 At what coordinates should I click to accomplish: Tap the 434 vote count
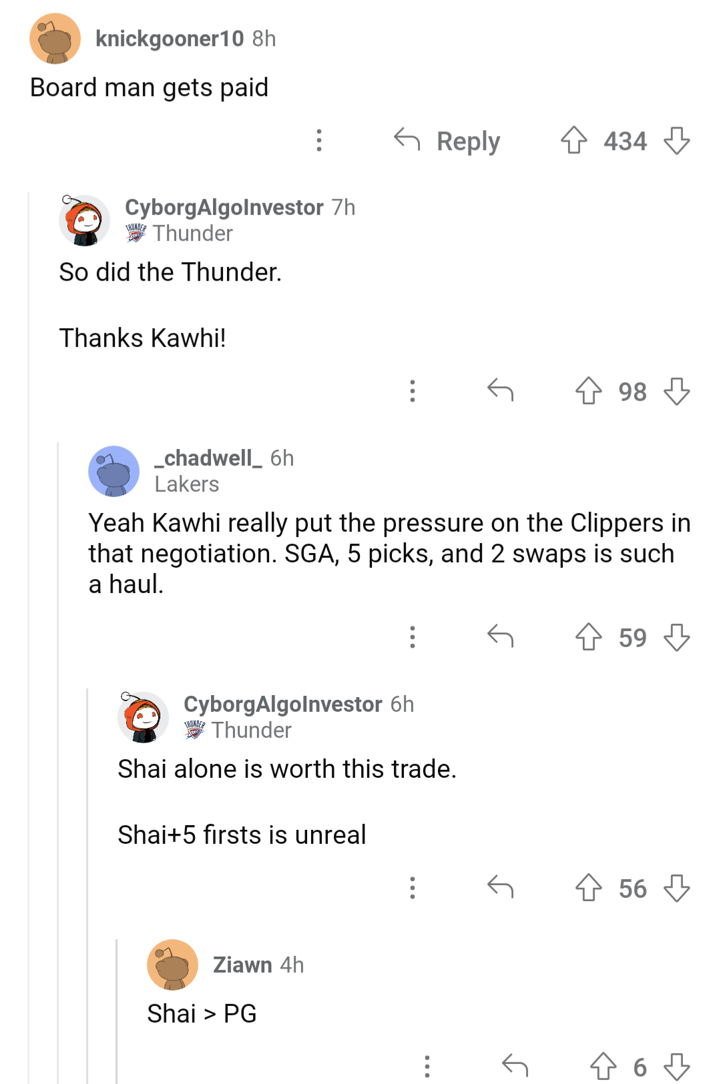coord(625,141)
